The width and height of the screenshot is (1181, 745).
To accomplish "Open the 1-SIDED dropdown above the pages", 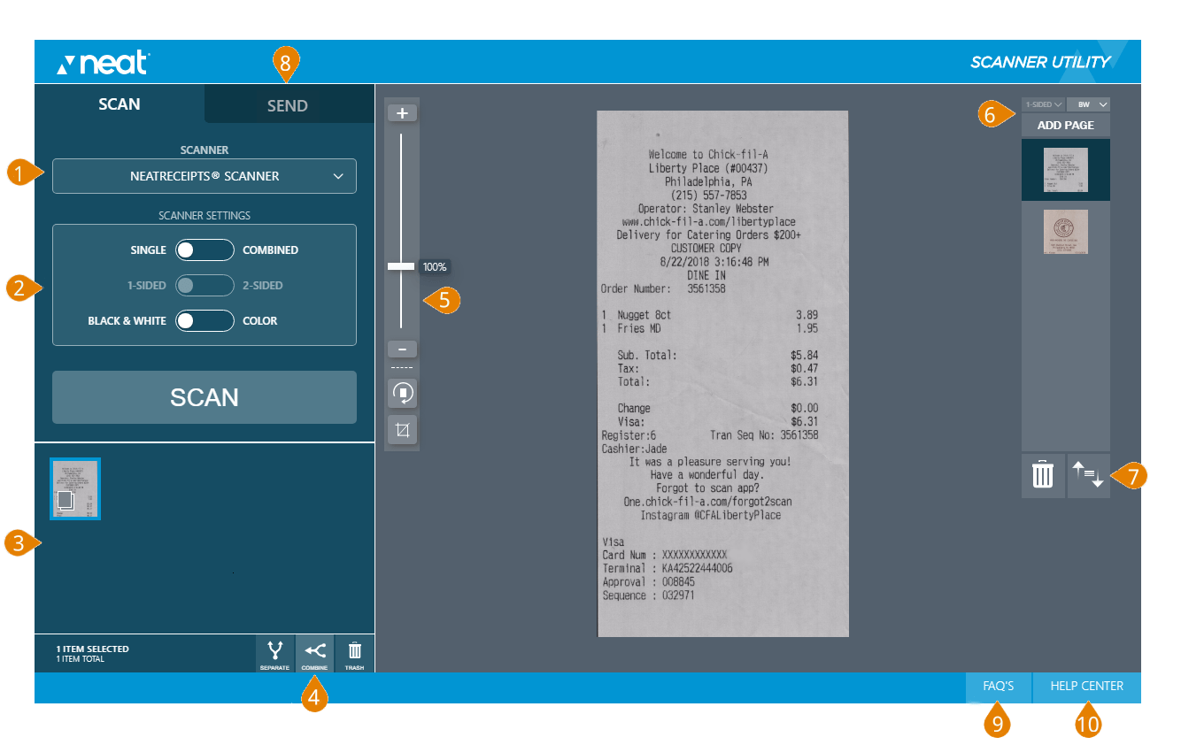I will [x=1043, y=104].
